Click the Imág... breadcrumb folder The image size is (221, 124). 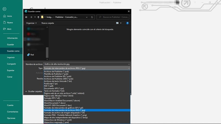[49, 17]
